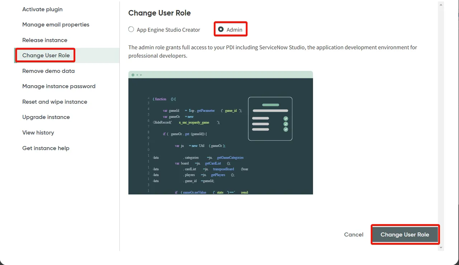Select Reset and wipe instance
This screenshot has height=265, width=459.
(x=55, y=102)
